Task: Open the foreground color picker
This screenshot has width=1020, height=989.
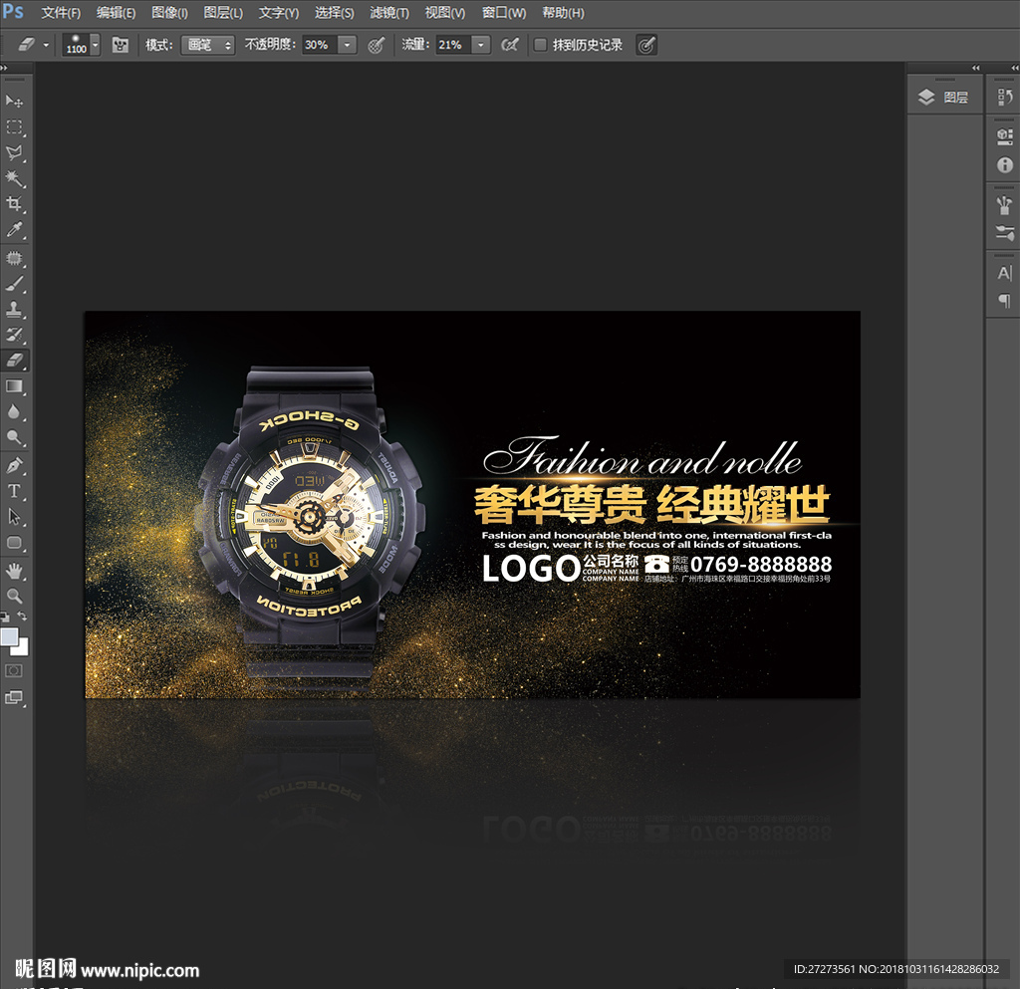Action: click(9, 636)
